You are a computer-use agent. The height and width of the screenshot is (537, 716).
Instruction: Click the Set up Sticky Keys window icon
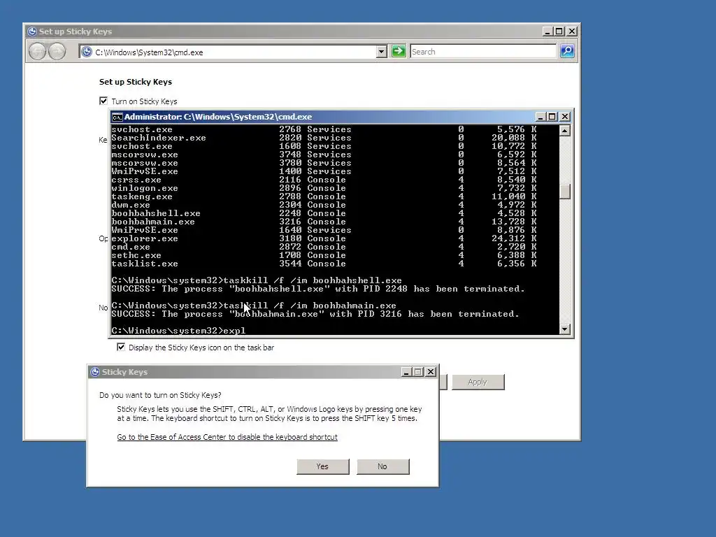tap(32, 31)
